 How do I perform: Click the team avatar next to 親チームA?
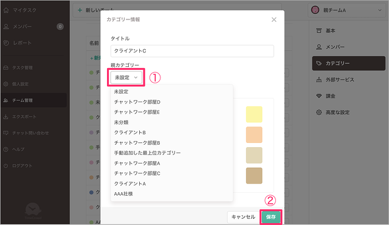click(315, 10)
